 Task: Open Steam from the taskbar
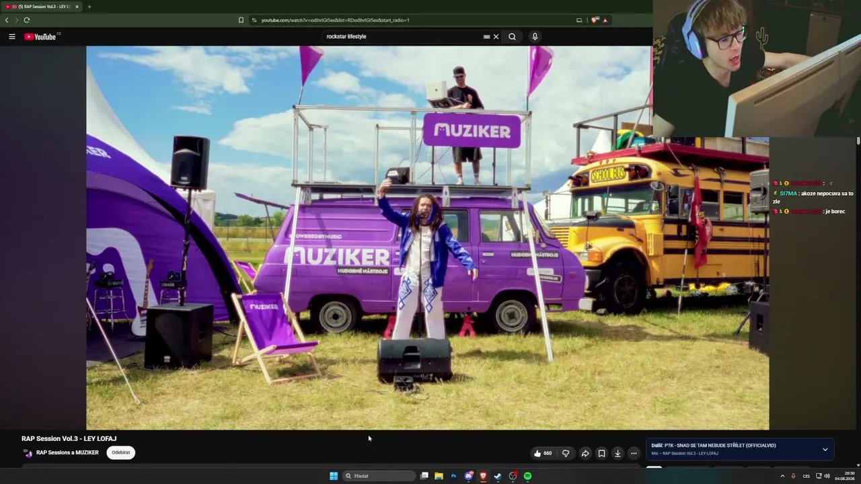[x=498, y=476]
